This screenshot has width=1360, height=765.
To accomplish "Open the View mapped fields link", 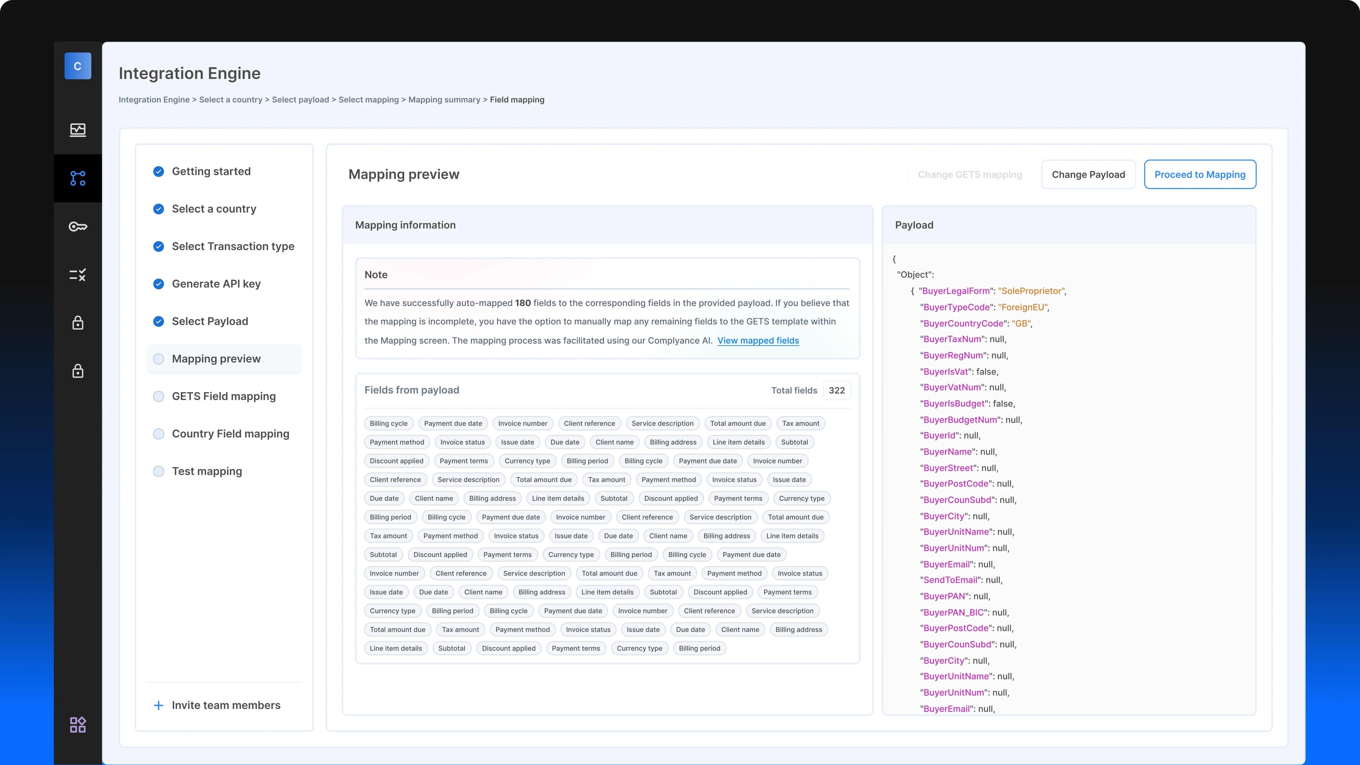I will click(759, 340).
